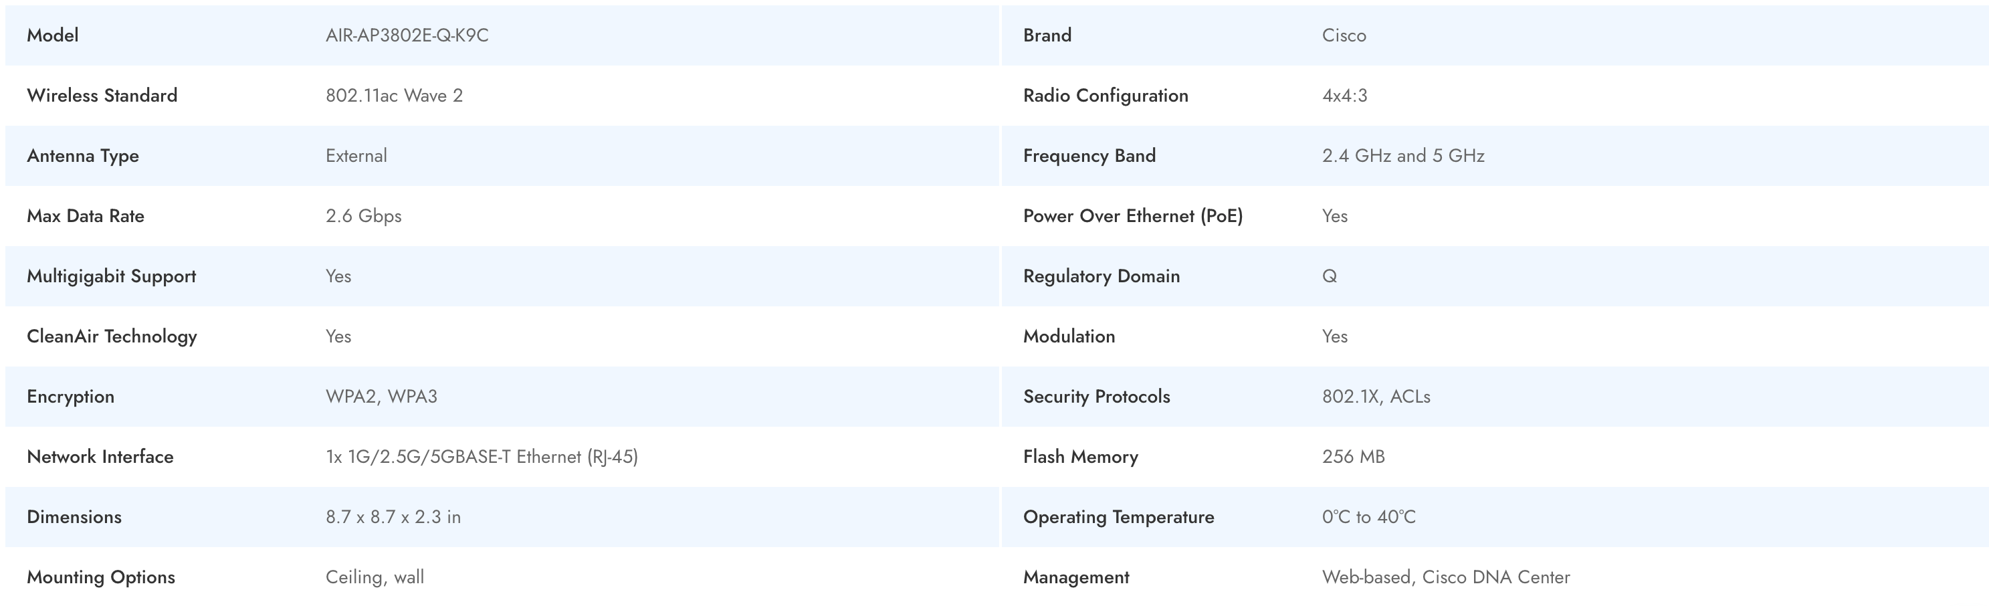Select the Regulatory Domain label
The image size is (1989, 606).
click(1101, 276)
